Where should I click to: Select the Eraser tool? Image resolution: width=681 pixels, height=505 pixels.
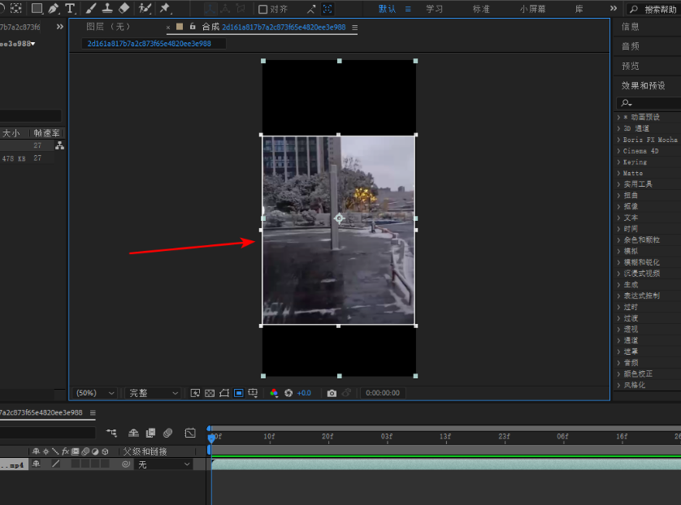click(124, 8)
